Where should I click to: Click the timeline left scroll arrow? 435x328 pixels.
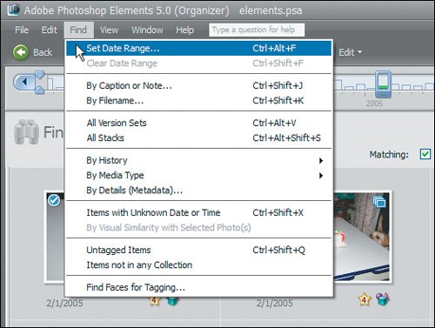click(x=24, y=82)
